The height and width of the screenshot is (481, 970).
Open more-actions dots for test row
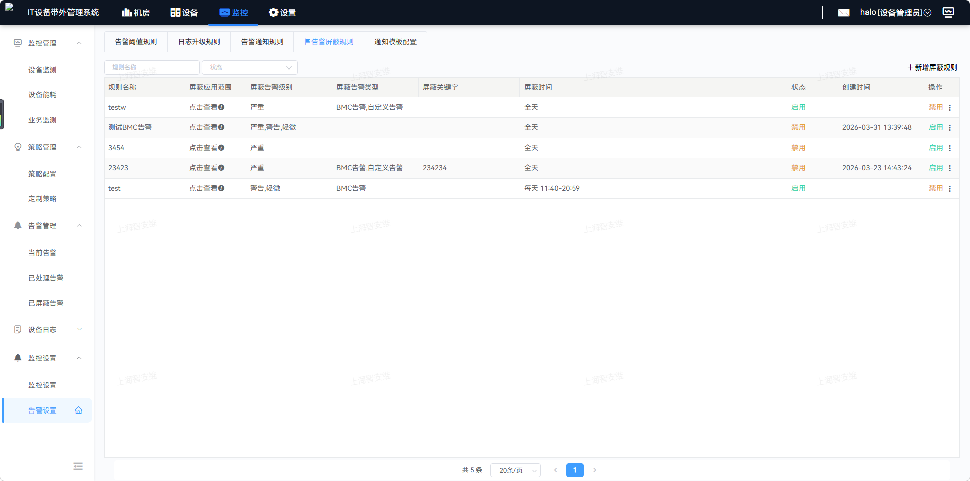pyautogui.click(x=950, y=189)
